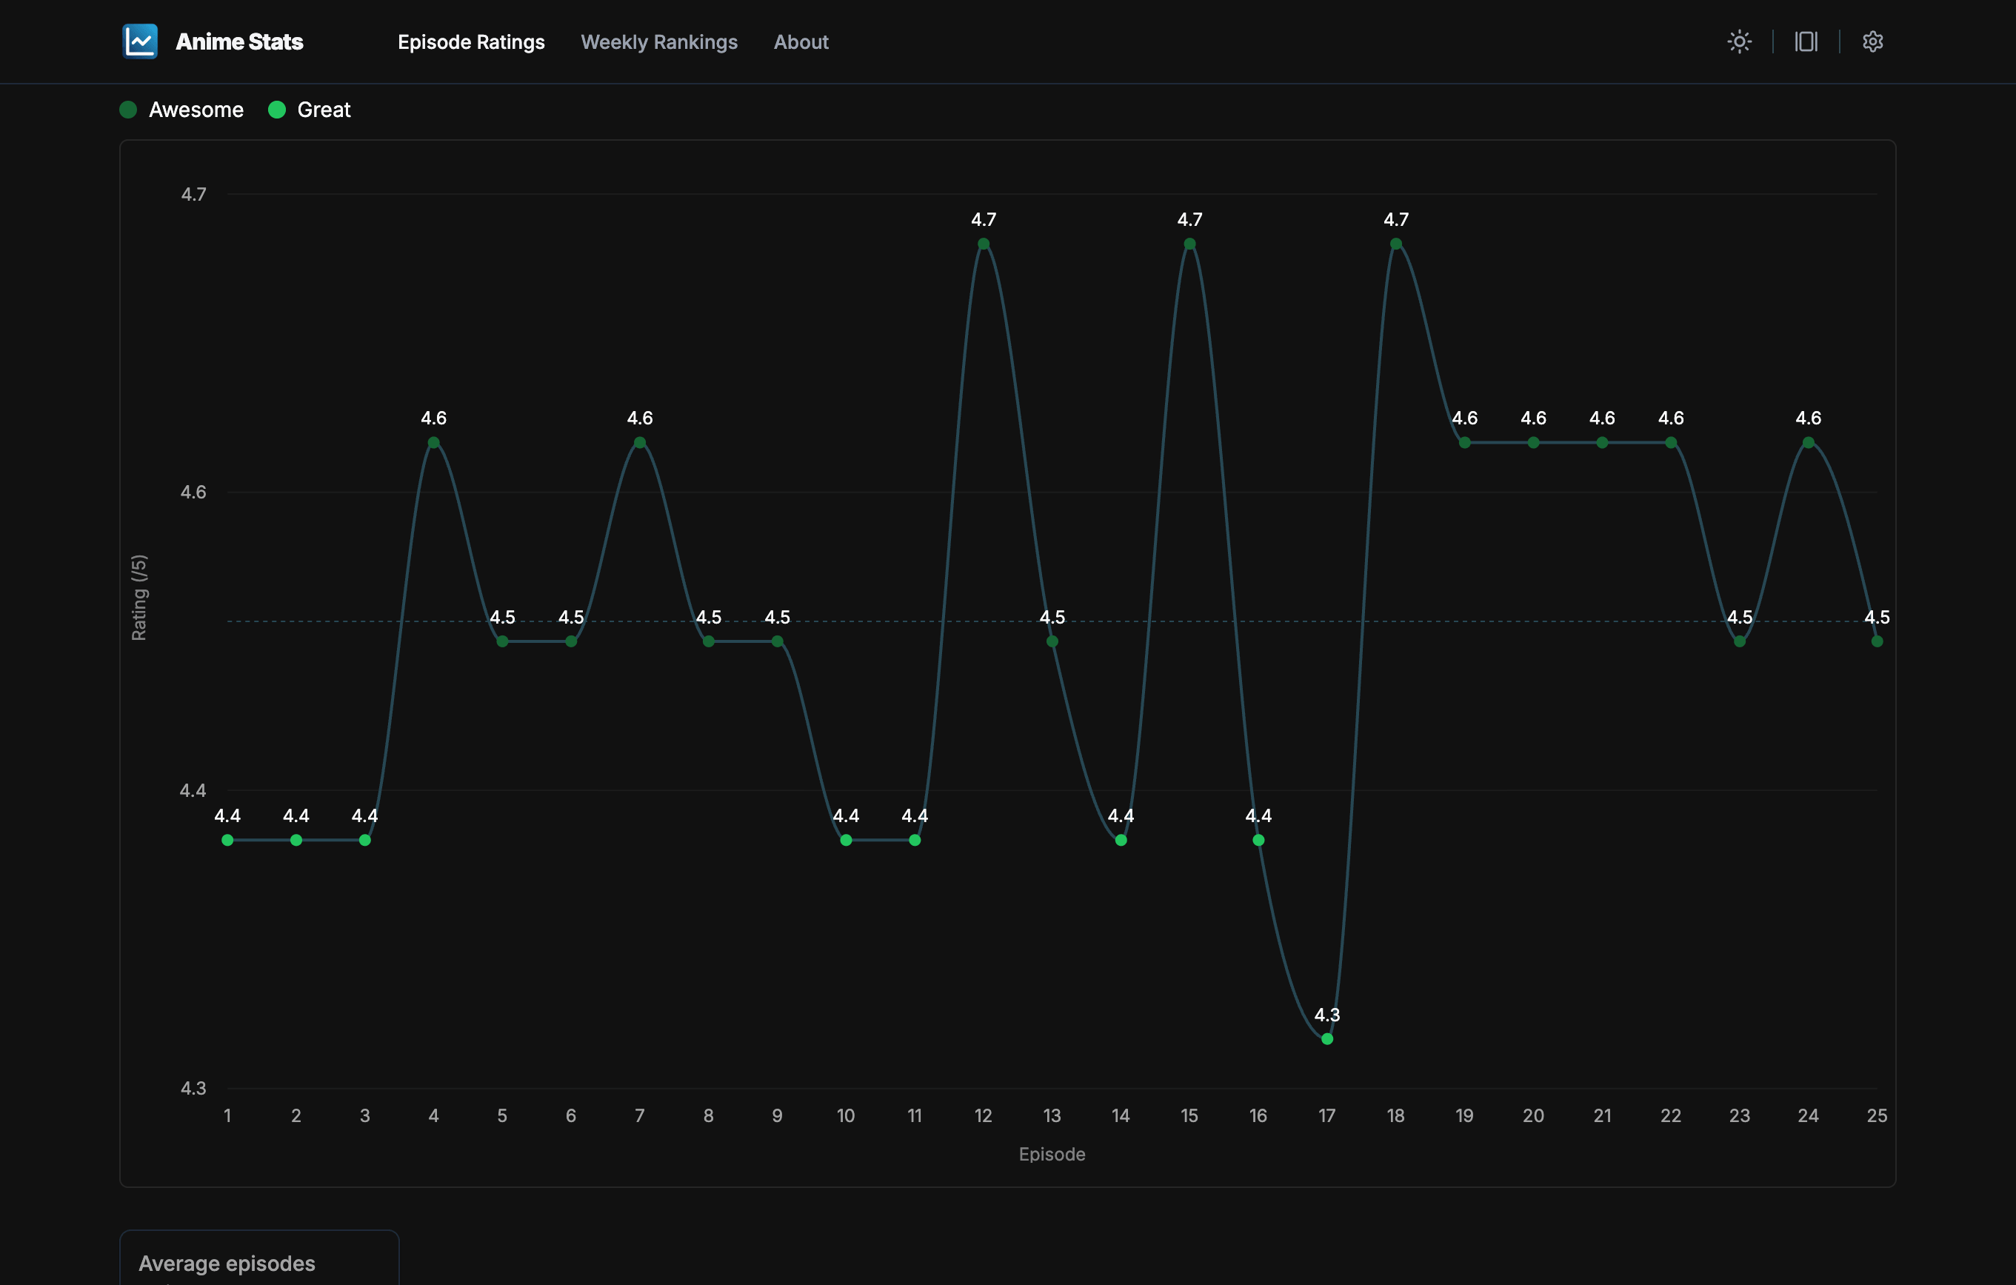Click episode 1 data point at 4.4
The height and width of the screenshot is (1285, 2016).
click(227, 840)
